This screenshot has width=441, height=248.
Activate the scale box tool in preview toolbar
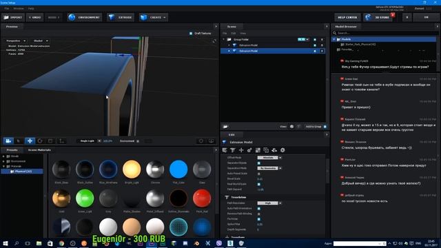(50, 141)
